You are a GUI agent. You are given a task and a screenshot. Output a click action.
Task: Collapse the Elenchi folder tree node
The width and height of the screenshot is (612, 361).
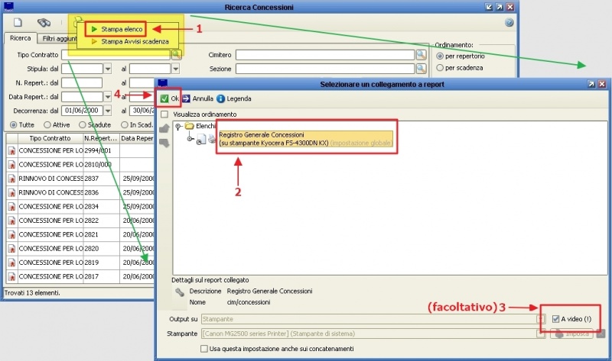[x=178, y=126]
